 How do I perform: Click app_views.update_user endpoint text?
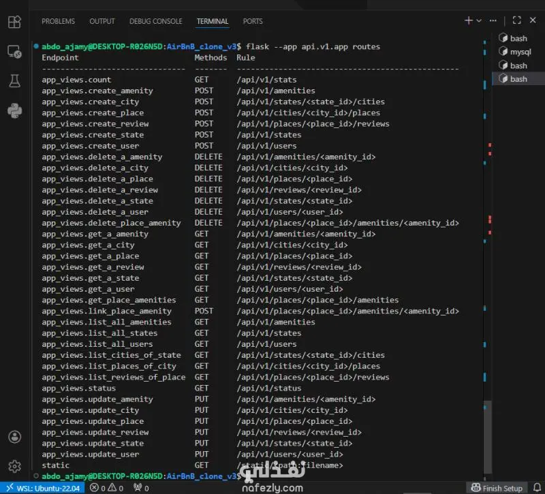91,454
